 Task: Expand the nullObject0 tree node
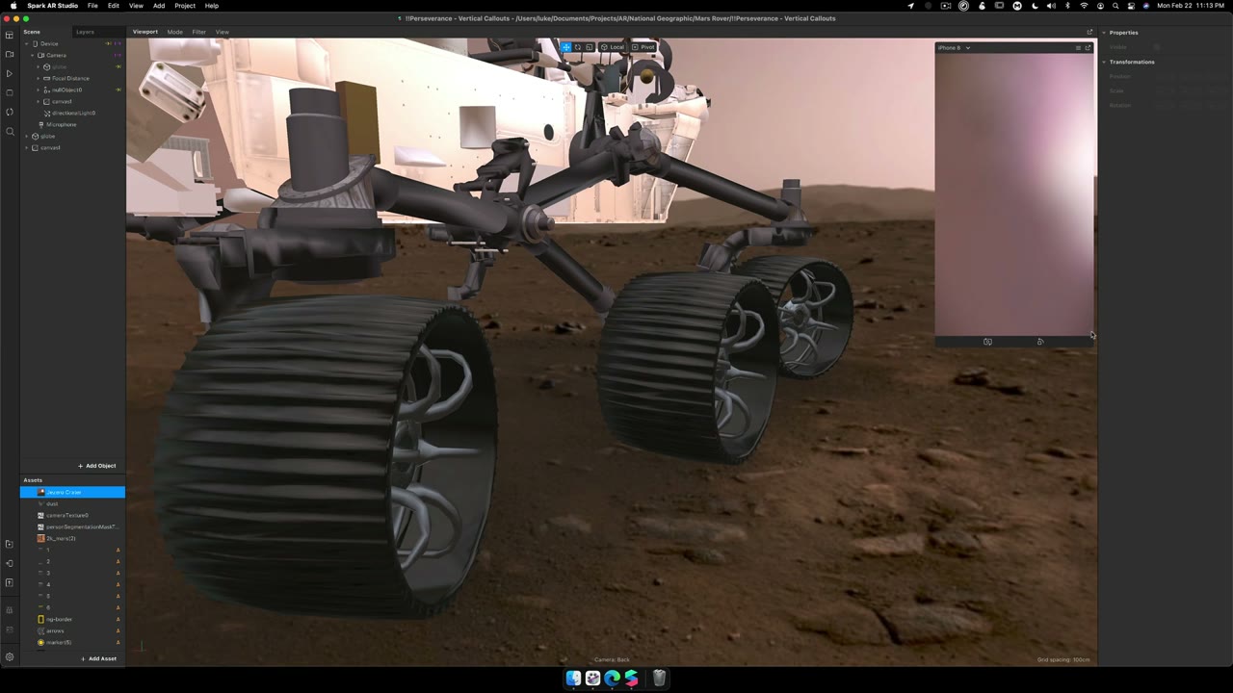[x=39, y=90]
